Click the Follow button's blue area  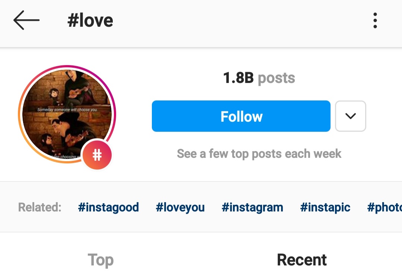tap(241, 116)
